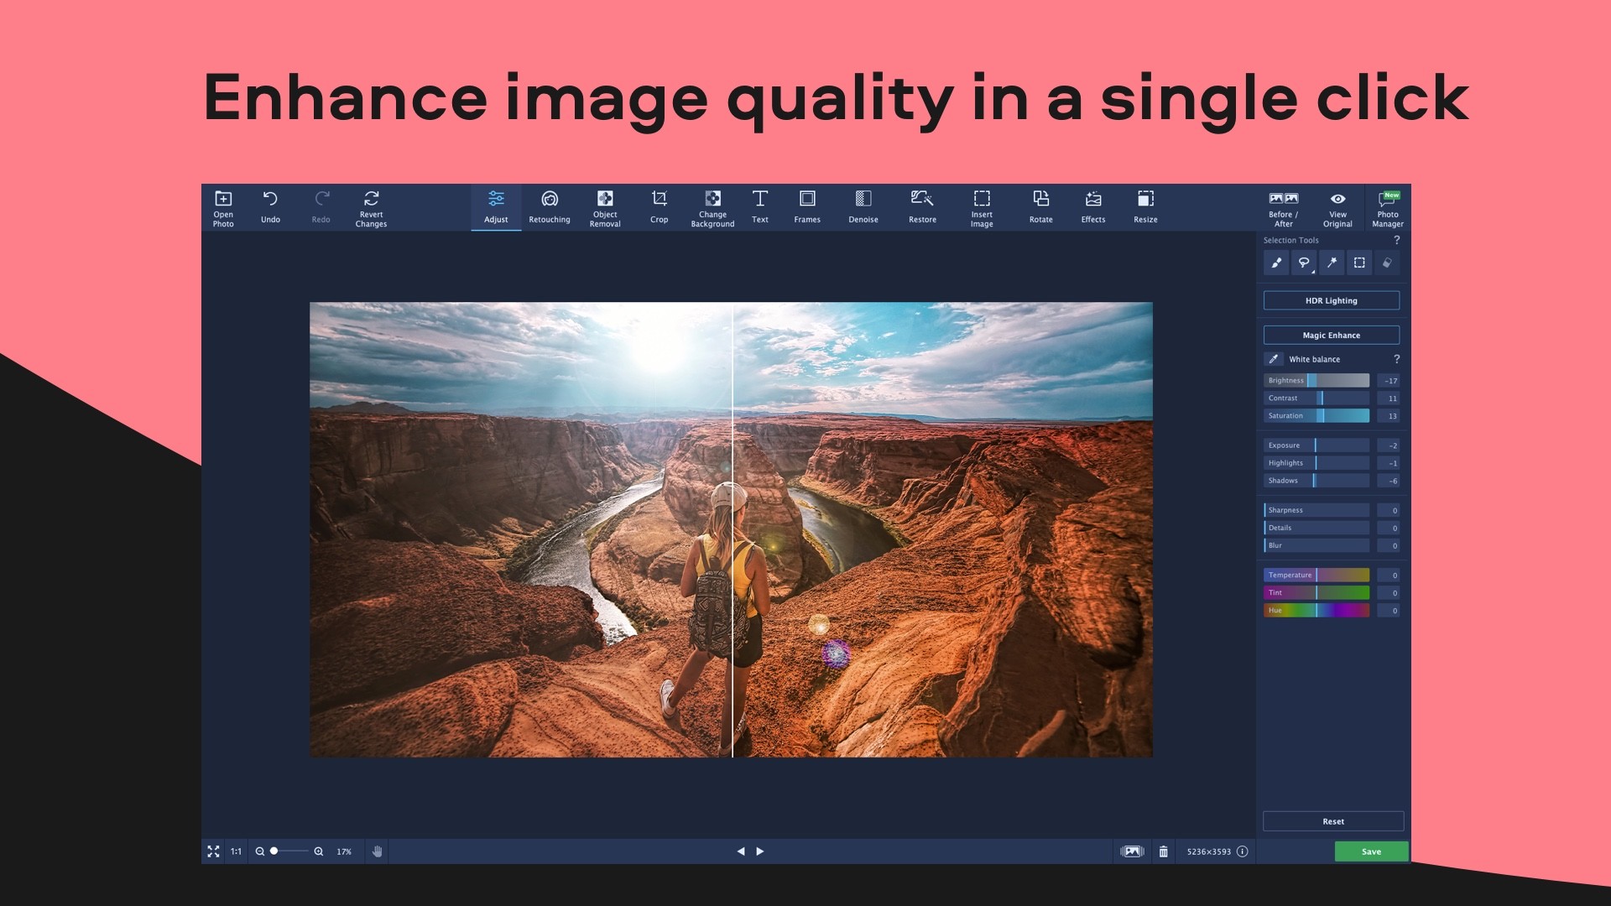The width and height of the screenshot is (1611, 906).
Task: Toggle the Before / After comparison view
Action: (1284, 207)
